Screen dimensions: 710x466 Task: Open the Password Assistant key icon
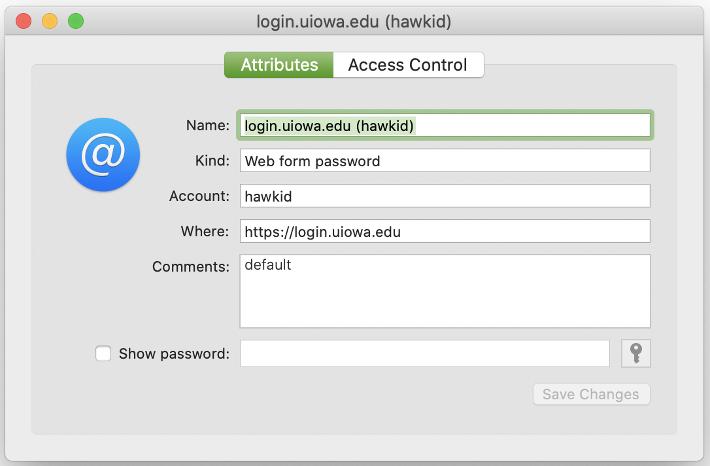[x=635, y=353]
